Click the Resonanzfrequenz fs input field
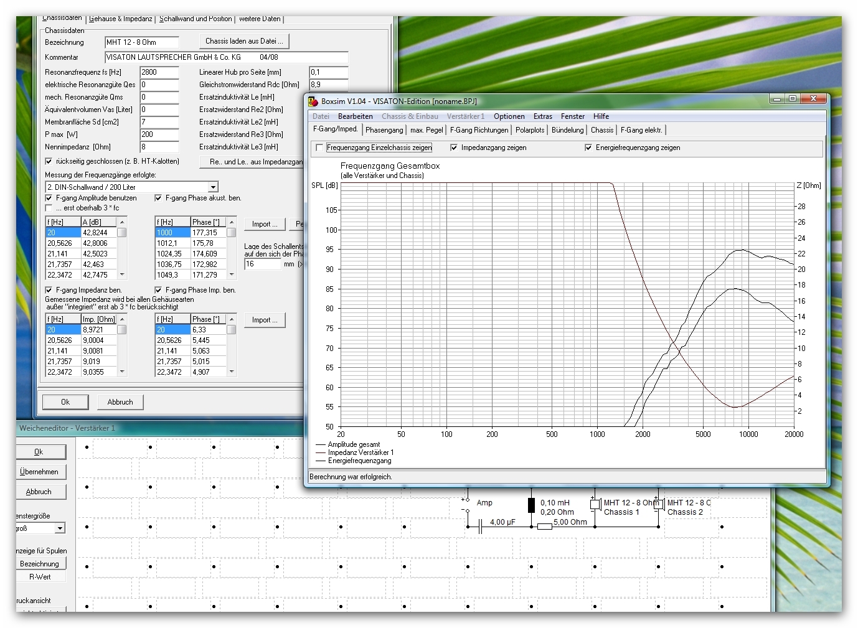The height and width of the screenshot is (628, 858). pyautogui.click(x=159, y=72)
